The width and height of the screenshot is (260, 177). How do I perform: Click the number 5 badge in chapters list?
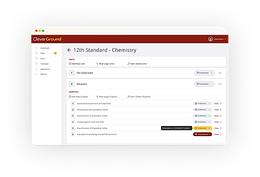[73, 128]
